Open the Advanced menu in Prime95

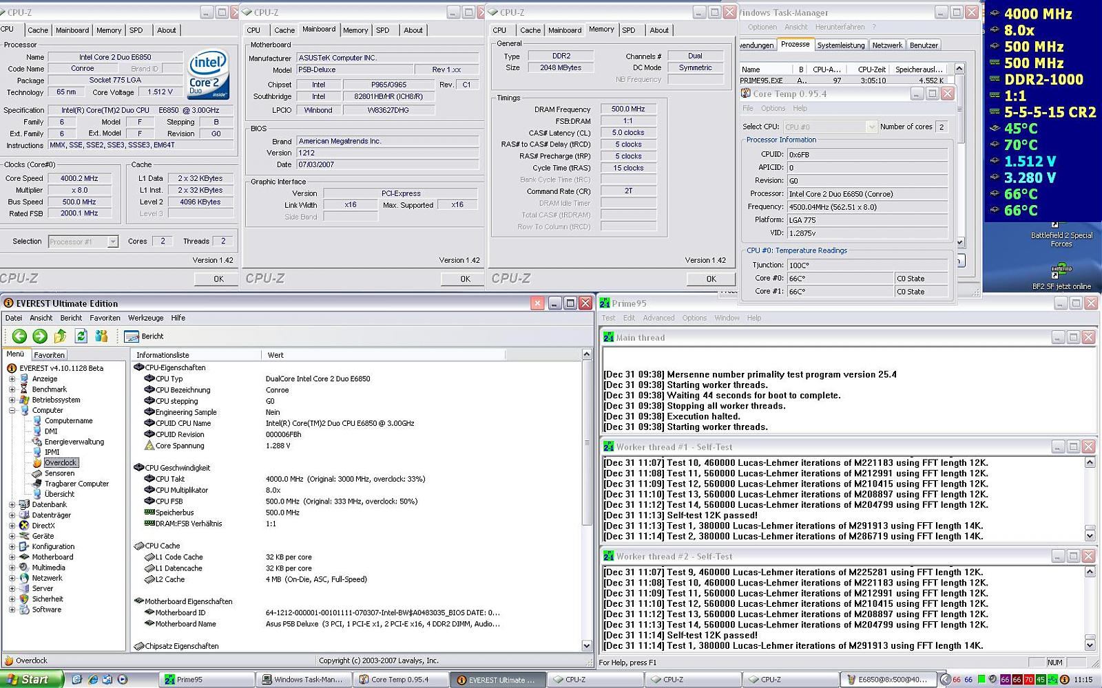[x=658, y=318]
